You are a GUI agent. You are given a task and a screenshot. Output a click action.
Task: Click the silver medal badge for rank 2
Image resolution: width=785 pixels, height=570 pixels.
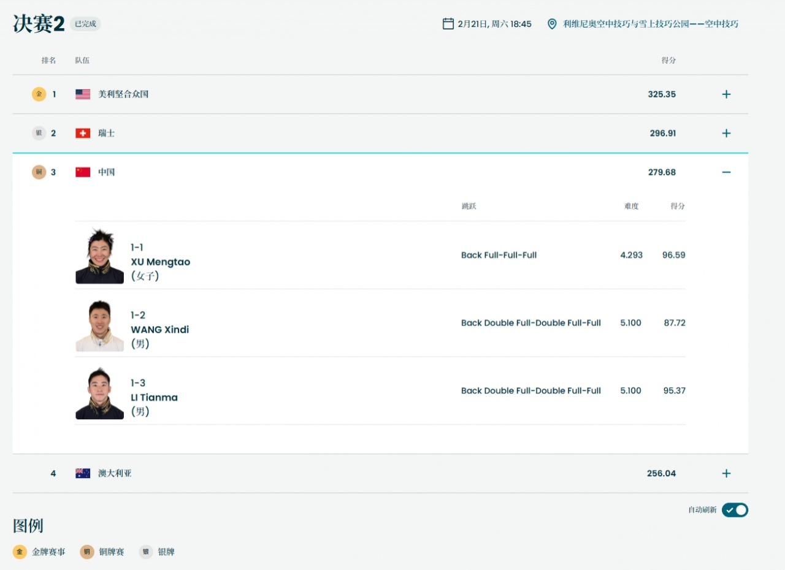(x=39, y=133)
